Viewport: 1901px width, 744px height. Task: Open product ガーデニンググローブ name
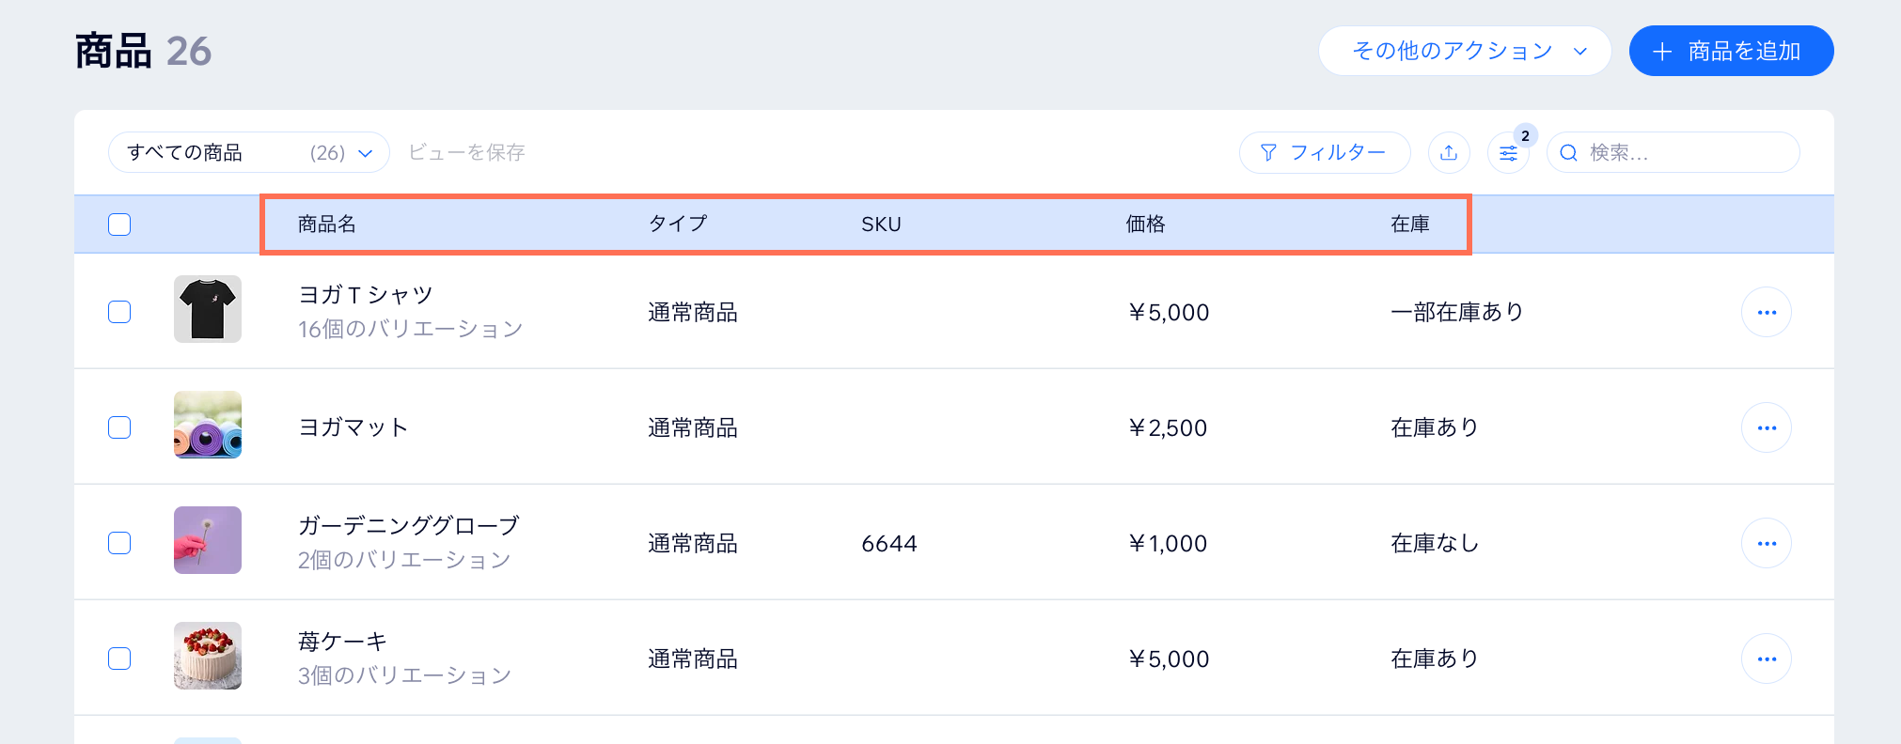pos(408,526)
